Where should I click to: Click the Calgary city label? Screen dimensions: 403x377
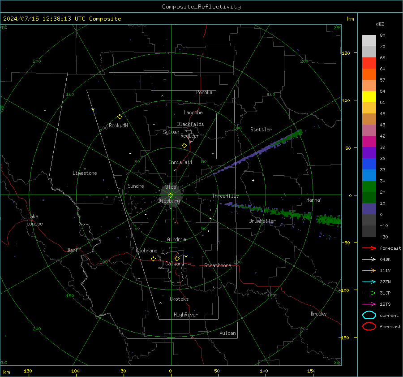tap(175, 264)
